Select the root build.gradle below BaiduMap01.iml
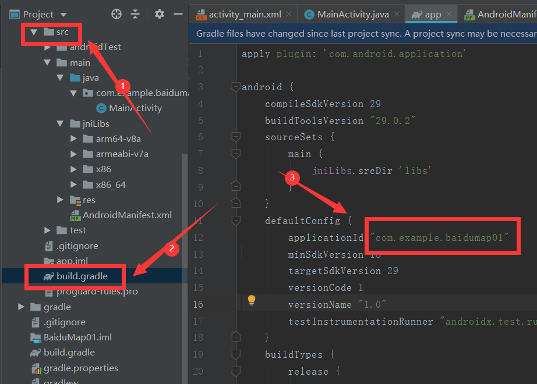 69,353
